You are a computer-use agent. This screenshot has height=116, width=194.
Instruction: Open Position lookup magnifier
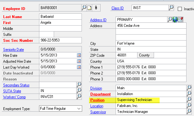click(x=189, y=100)
